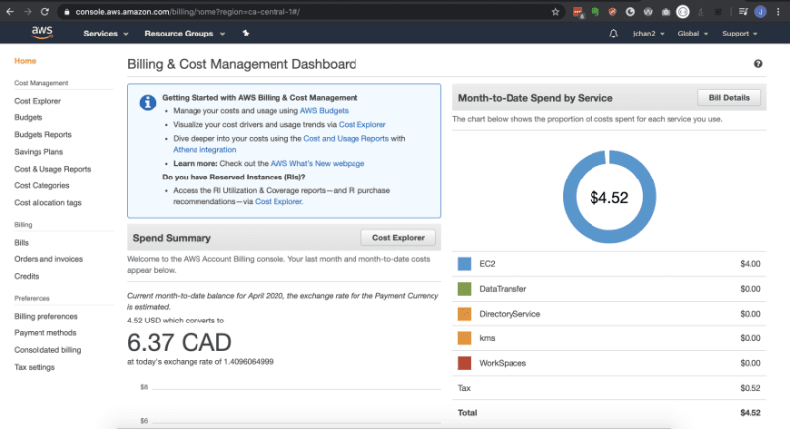This screenshot has height=429, width=790.
Task: Open Savings Plans in sidebar
Action: 39,152
